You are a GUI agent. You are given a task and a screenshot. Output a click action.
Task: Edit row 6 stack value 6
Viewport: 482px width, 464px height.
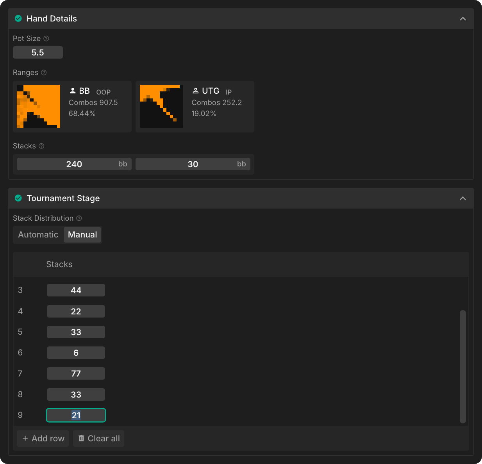[x=76, y=353]
